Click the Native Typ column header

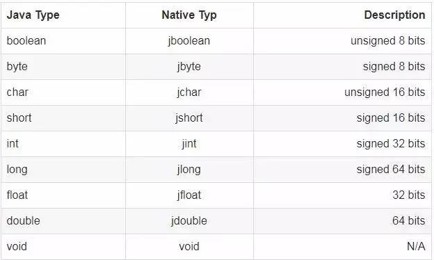tap(189, 15)
